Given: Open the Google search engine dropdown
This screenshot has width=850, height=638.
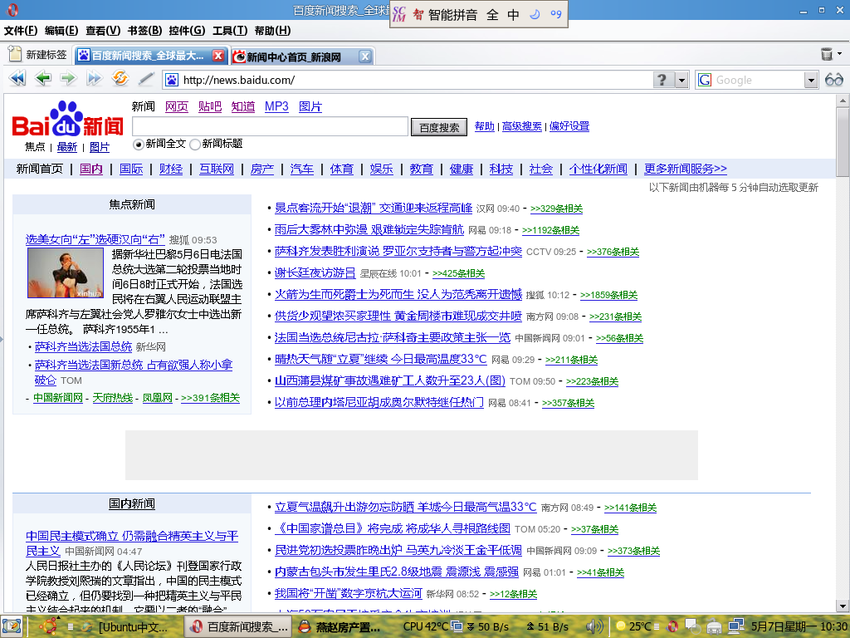Looking at the screenshot, I should (x=811, y=81).
